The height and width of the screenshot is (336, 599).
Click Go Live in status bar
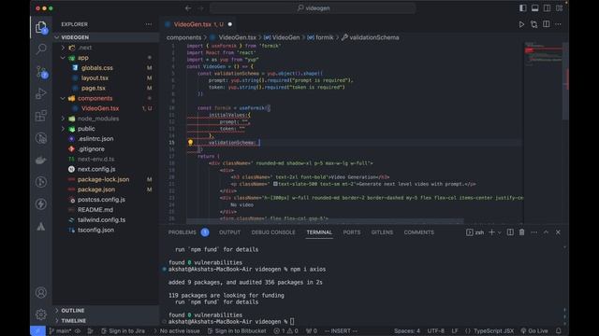534,330
